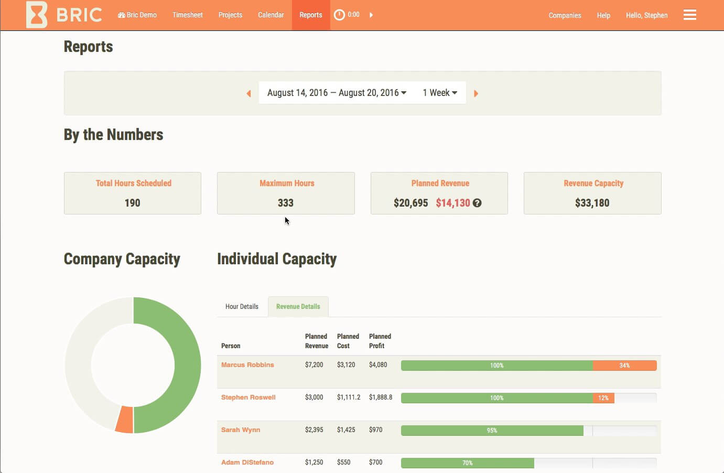Click the Bric logo icon
The image size is (724, 473).
[37, 15]
